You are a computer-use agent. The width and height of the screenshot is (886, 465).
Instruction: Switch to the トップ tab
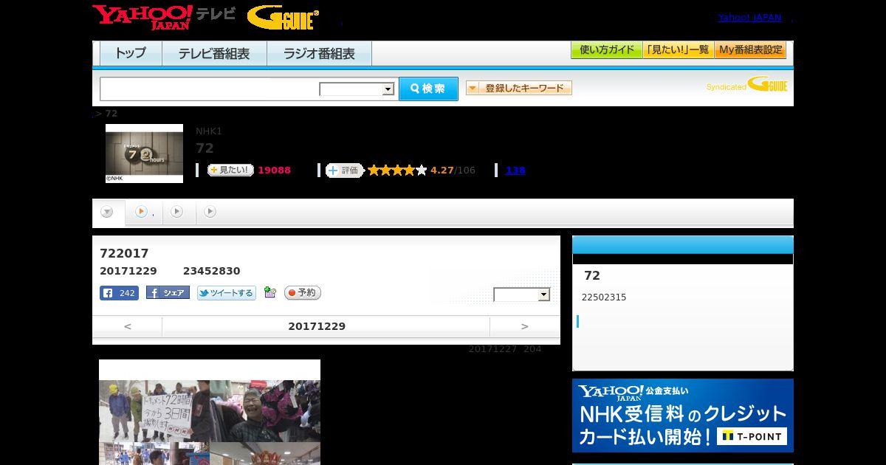coord(131,54)
